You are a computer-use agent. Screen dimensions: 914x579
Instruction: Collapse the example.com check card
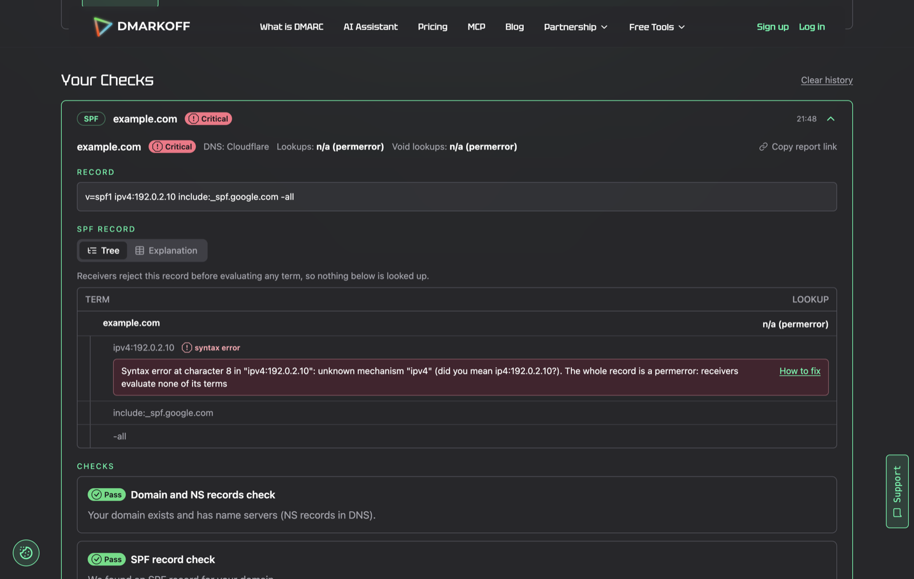click(x=831, y=119)
